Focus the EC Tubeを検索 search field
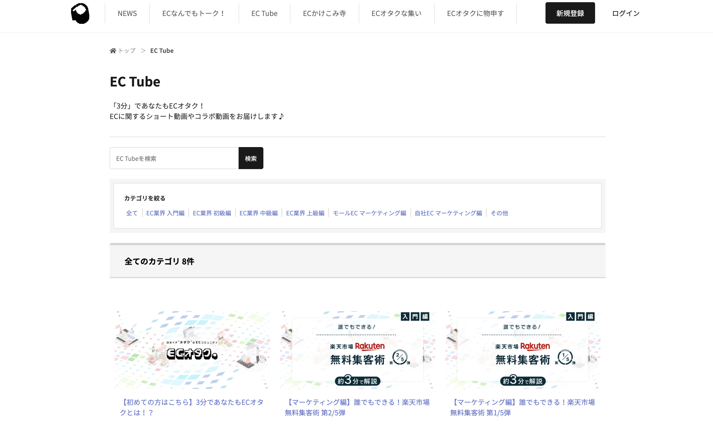This screenshot has height=428, width=713. pyautogui.click(x=174, y=158)
